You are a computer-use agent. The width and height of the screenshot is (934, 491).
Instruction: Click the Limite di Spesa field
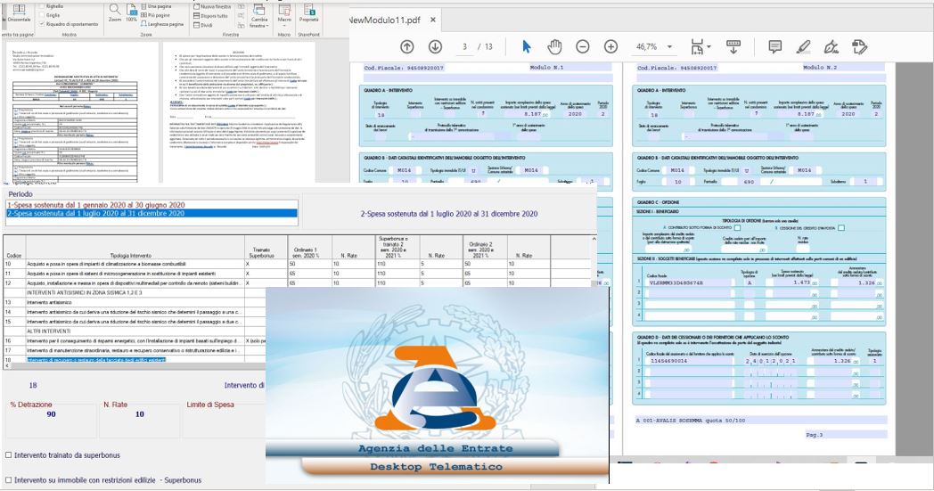click(224, 421)
